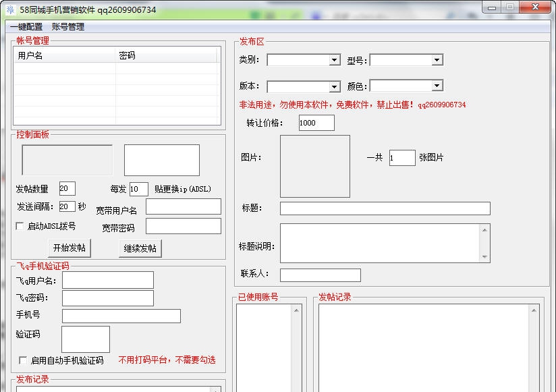Click the 发帖数量 field

[67, 188]
